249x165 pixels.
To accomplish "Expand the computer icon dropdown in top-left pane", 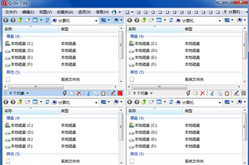I will point(121,20).
